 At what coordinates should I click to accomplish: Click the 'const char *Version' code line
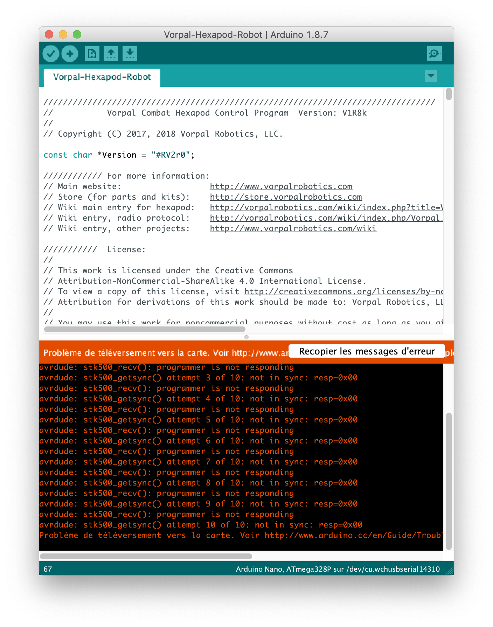click(x=119, y=155)
